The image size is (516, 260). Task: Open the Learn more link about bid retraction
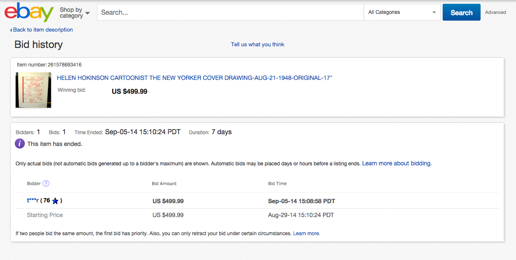coord(306,233)
